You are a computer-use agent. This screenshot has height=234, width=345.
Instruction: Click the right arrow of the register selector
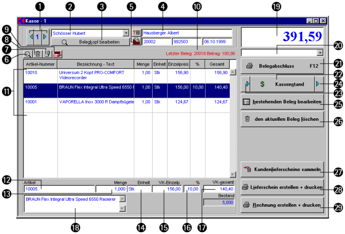click(44, 37)
